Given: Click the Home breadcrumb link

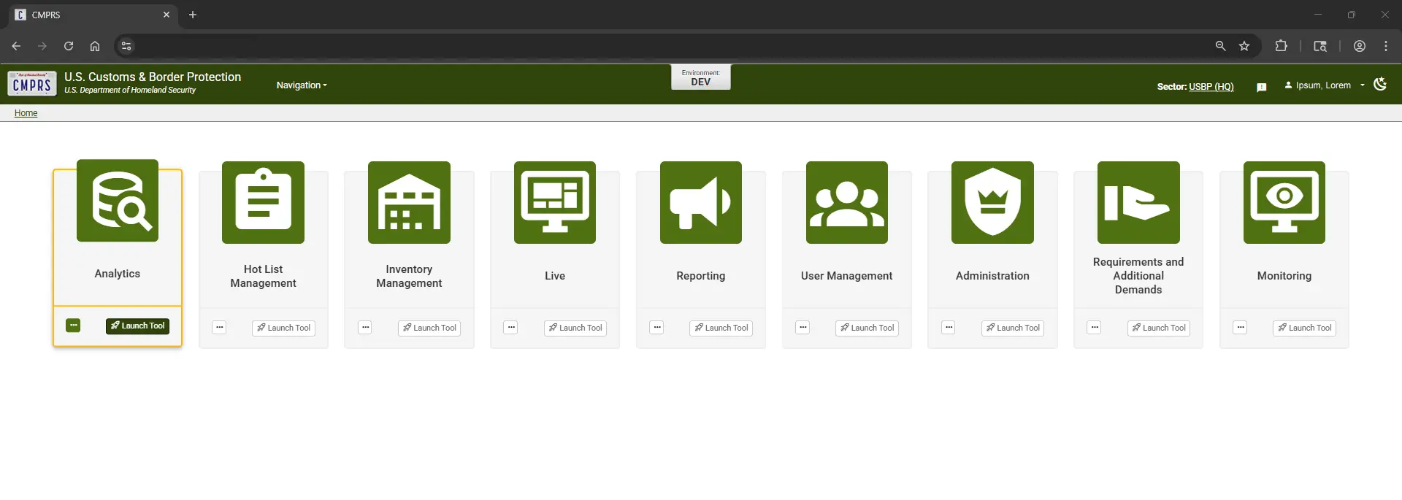Looking at the screenshot, I should pyautogui.click(x=26, y=113).
